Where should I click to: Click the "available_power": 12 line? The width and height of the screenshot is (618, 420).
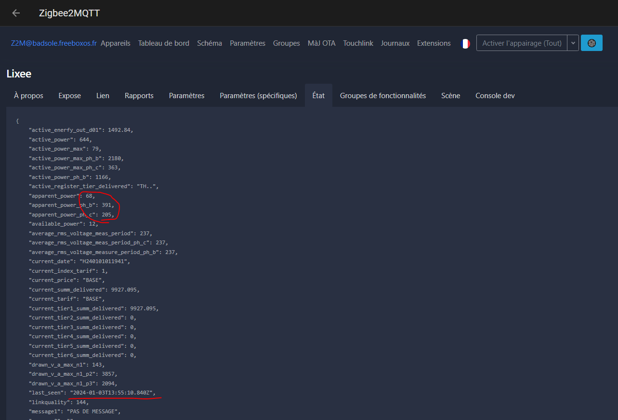64,224
